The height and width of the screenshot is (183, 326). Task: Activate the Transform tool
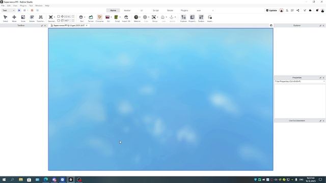tap(41, 17)
